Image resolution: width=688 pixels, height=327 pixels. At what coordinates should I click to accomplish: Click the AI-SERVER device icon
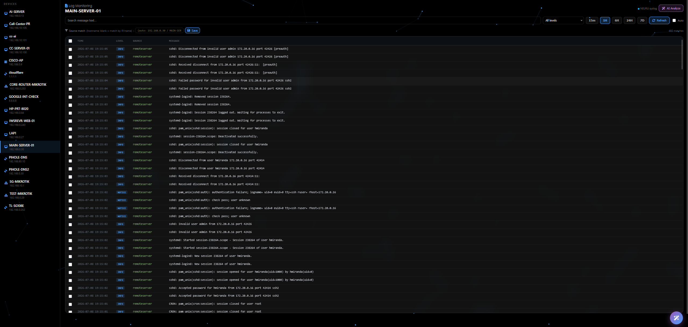coord(6,13)
